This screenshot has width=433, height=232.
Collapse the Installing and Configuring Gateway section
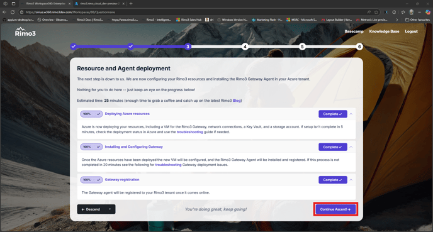coord(351,147)
